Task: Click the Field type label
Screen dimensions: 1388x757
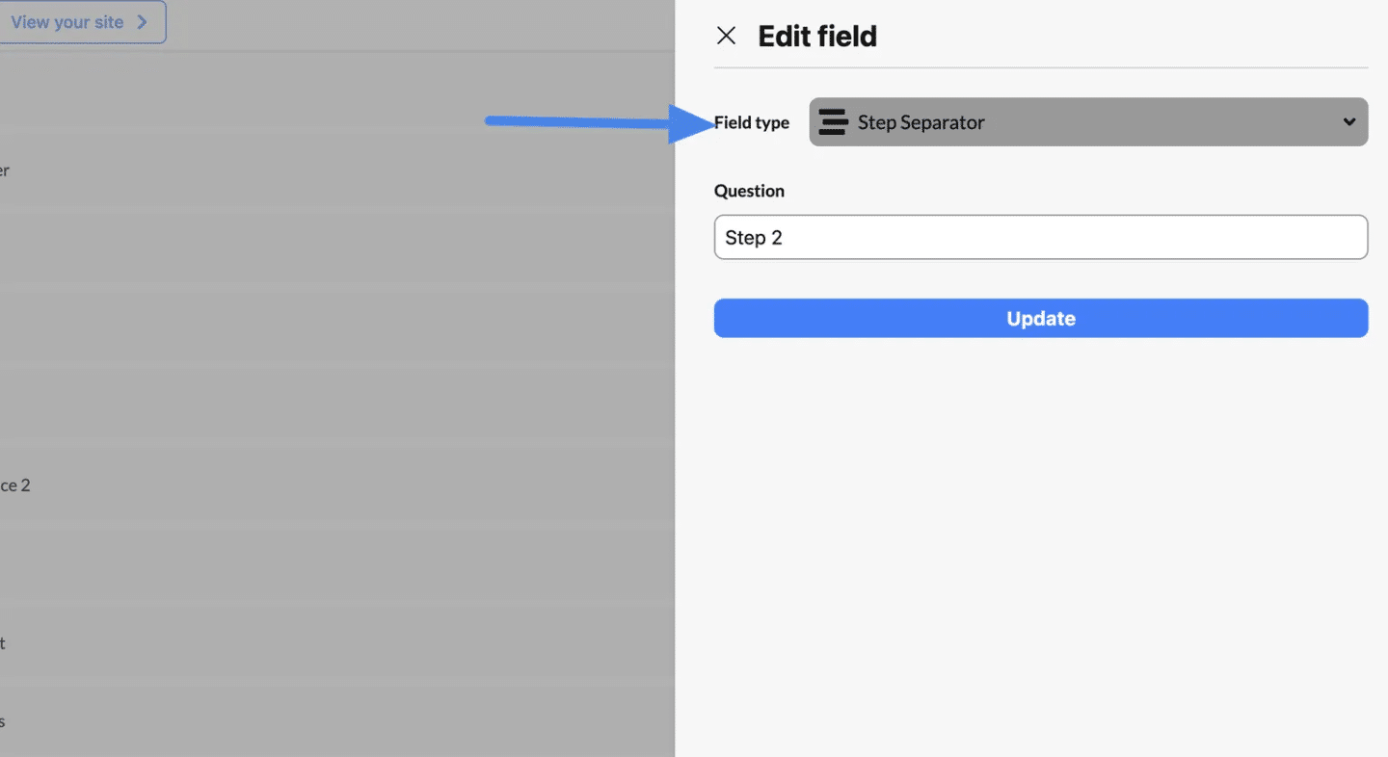Action: pos(752,123)
